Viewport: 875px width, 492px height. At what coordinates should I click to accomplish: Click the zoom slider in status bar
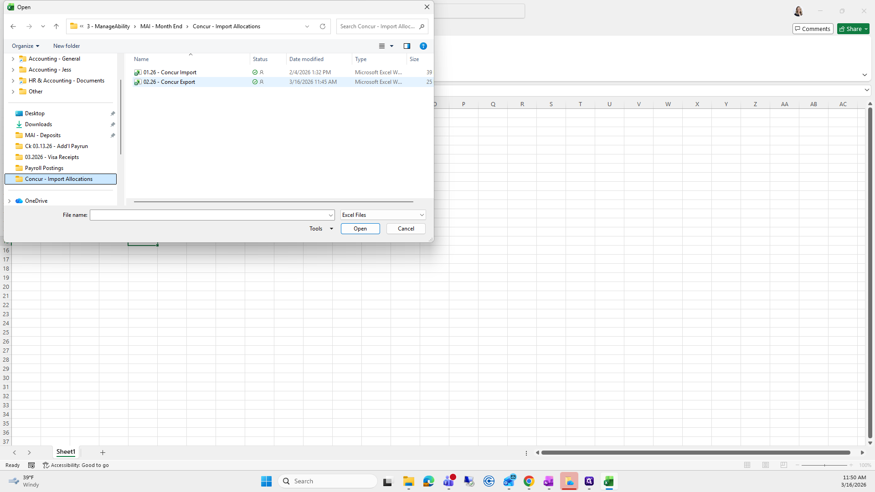824,465
